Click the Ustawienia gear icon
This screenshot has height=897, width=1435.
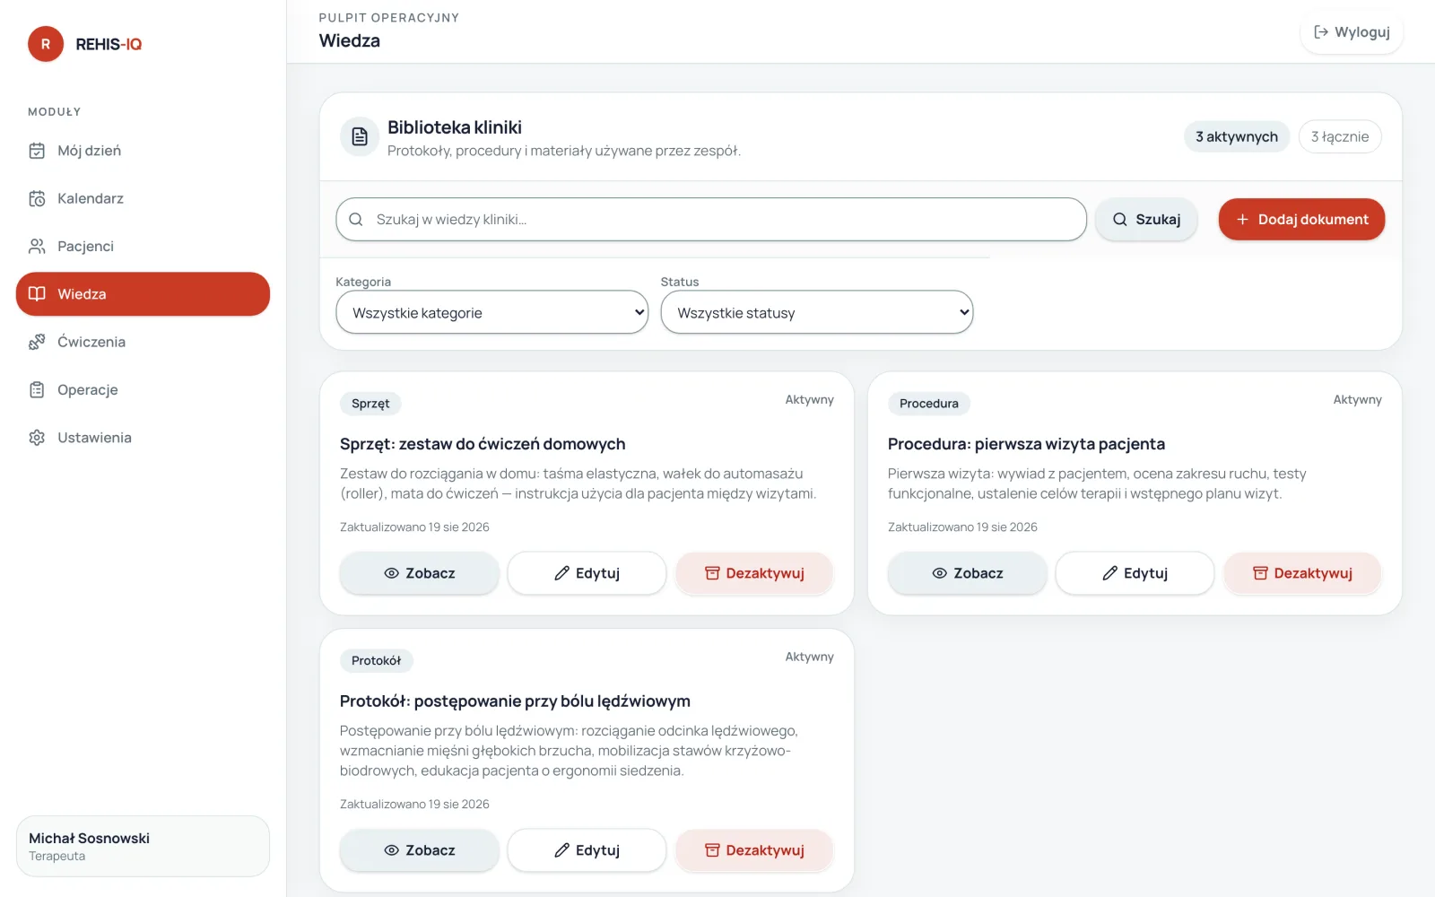tap(37, 438)
